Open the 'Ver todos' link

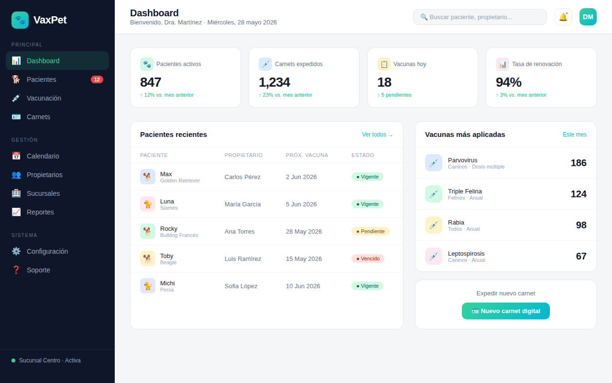click(378, 135)
